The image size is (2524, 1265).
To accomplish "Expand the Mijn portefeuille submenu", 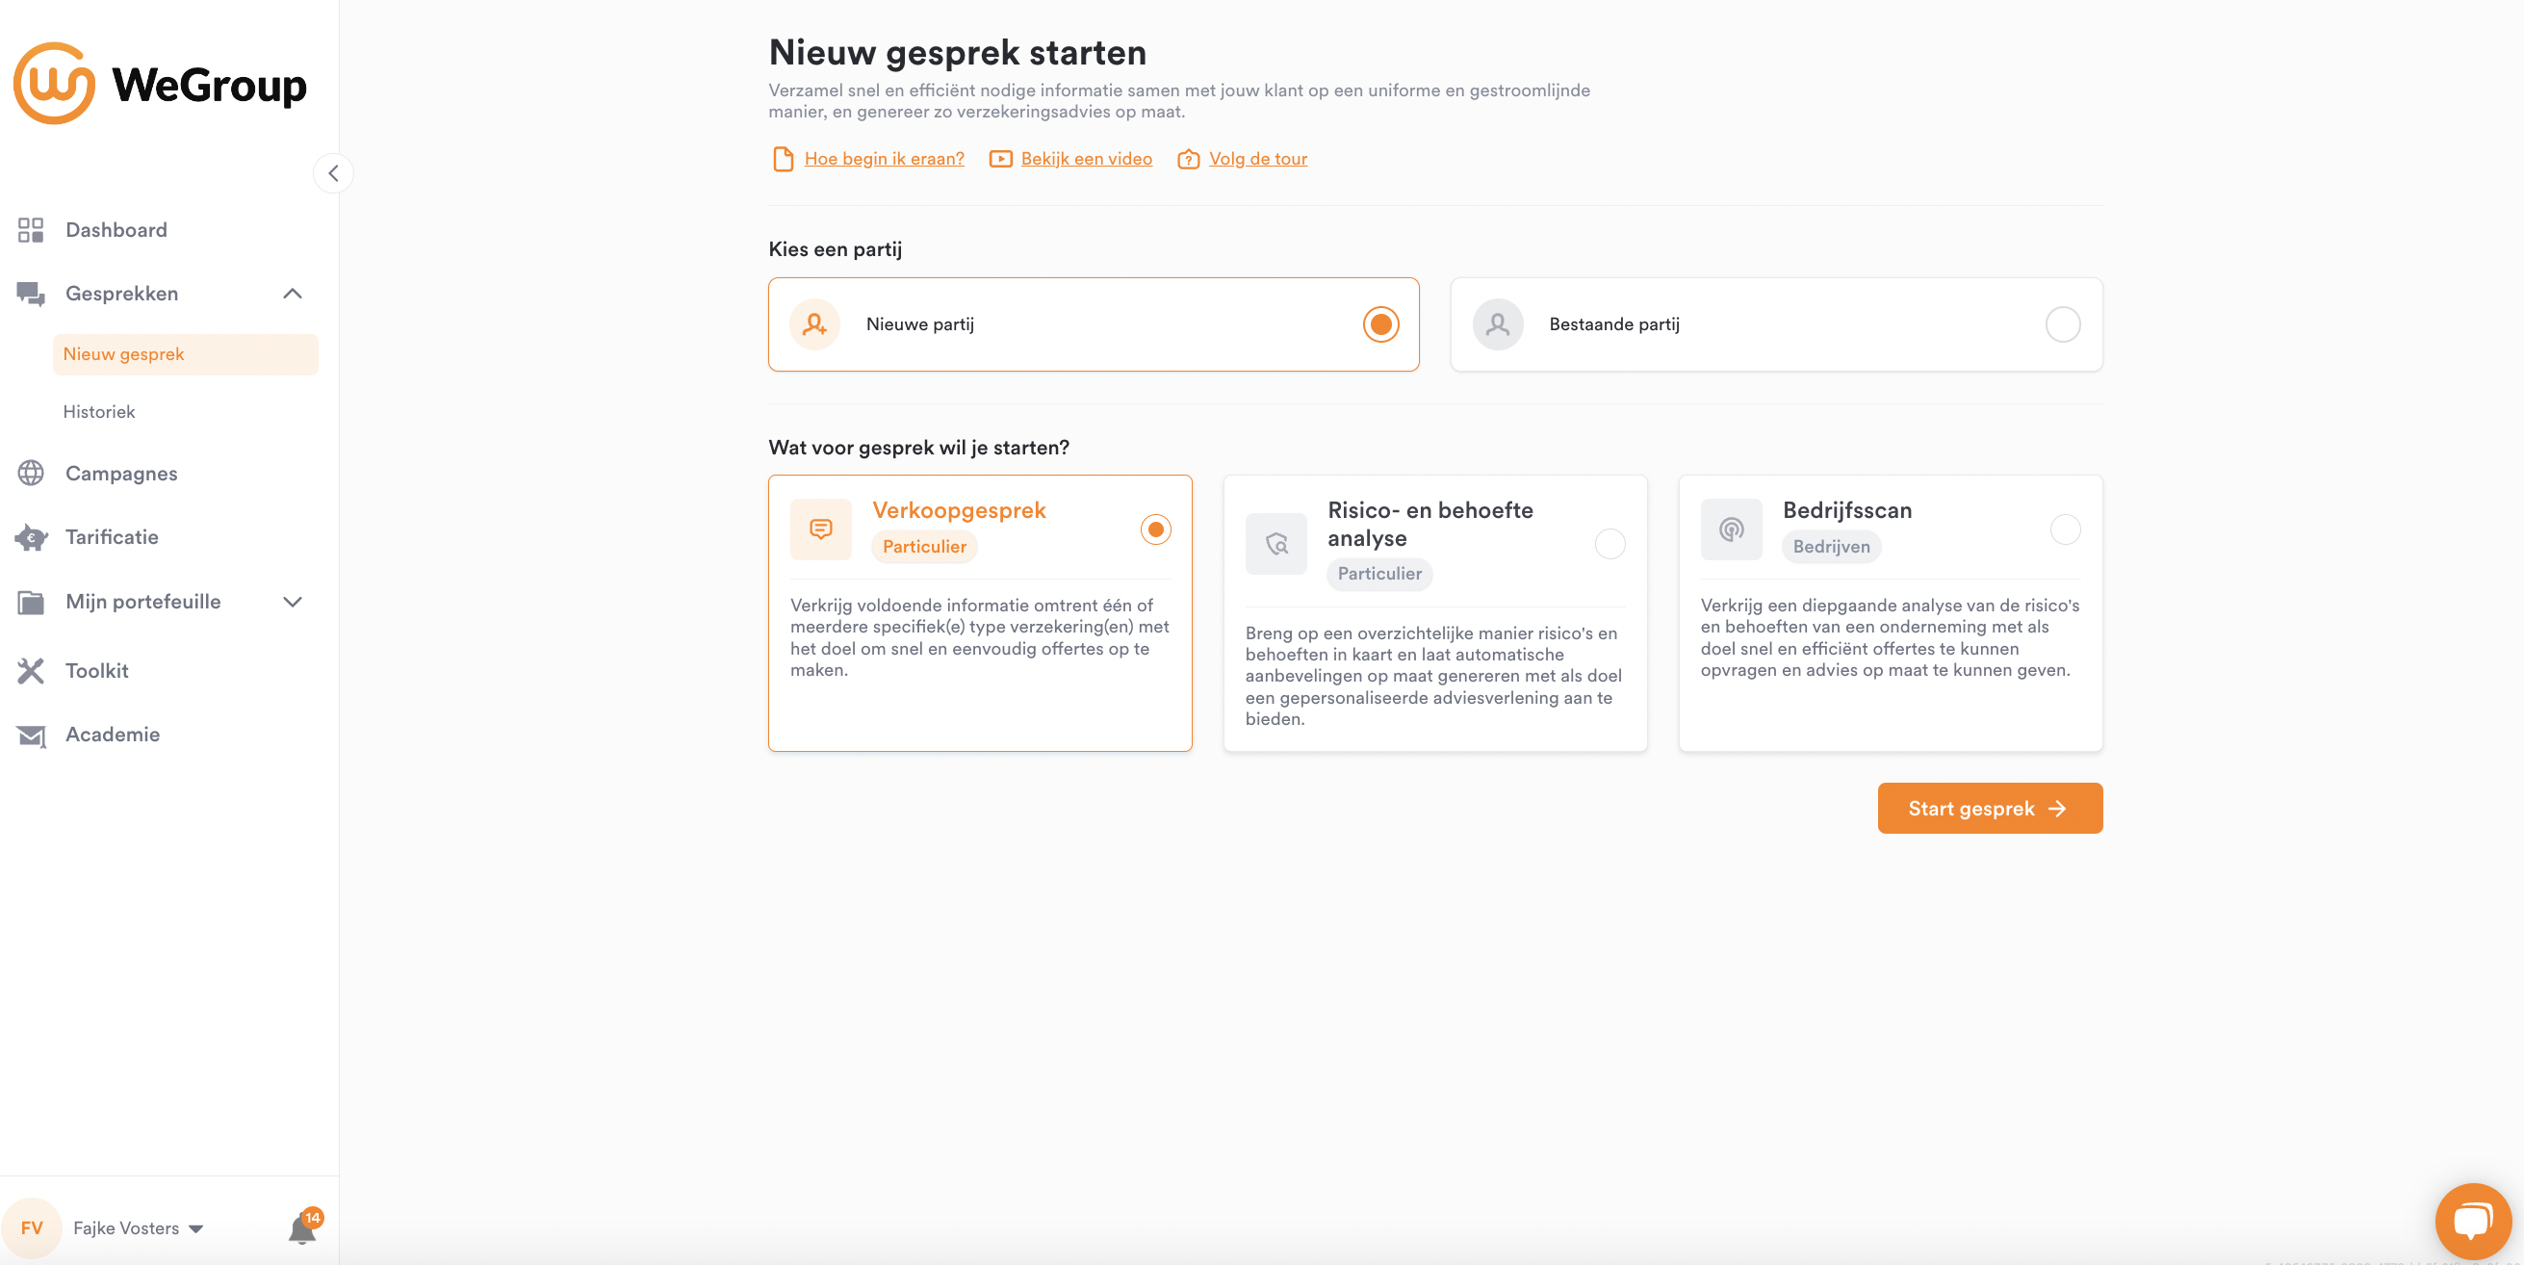I will (x=292, y=602).
